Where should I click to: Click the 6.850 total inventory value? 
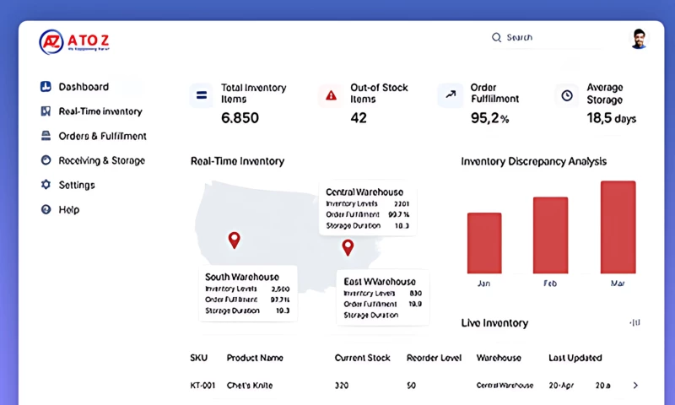point(240,118)
